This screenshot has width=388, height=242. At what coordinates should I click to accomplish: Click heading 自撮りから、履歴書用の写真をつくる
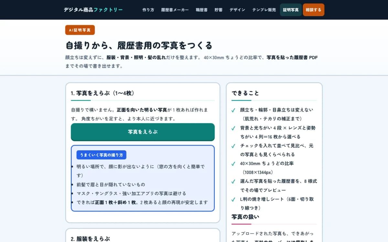pyautogui.click(x=139, y=45)
